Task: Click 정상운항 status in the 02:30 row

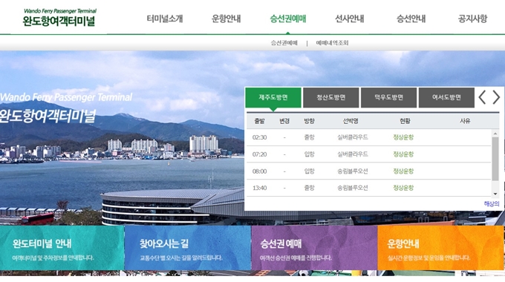Action: [x=403, y=137]
